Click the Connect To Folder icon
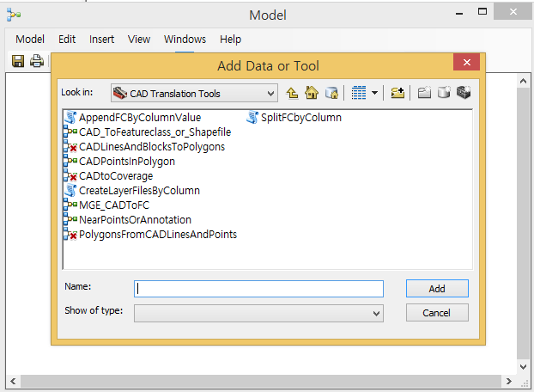Screen dimensions: 534x392 pyautogui.click(x=397, y=93)
